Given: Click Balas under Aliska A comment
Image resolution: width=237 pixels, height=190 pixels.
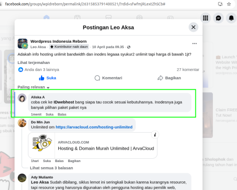Looking at the screenshot, I should (x=62, y=115).
